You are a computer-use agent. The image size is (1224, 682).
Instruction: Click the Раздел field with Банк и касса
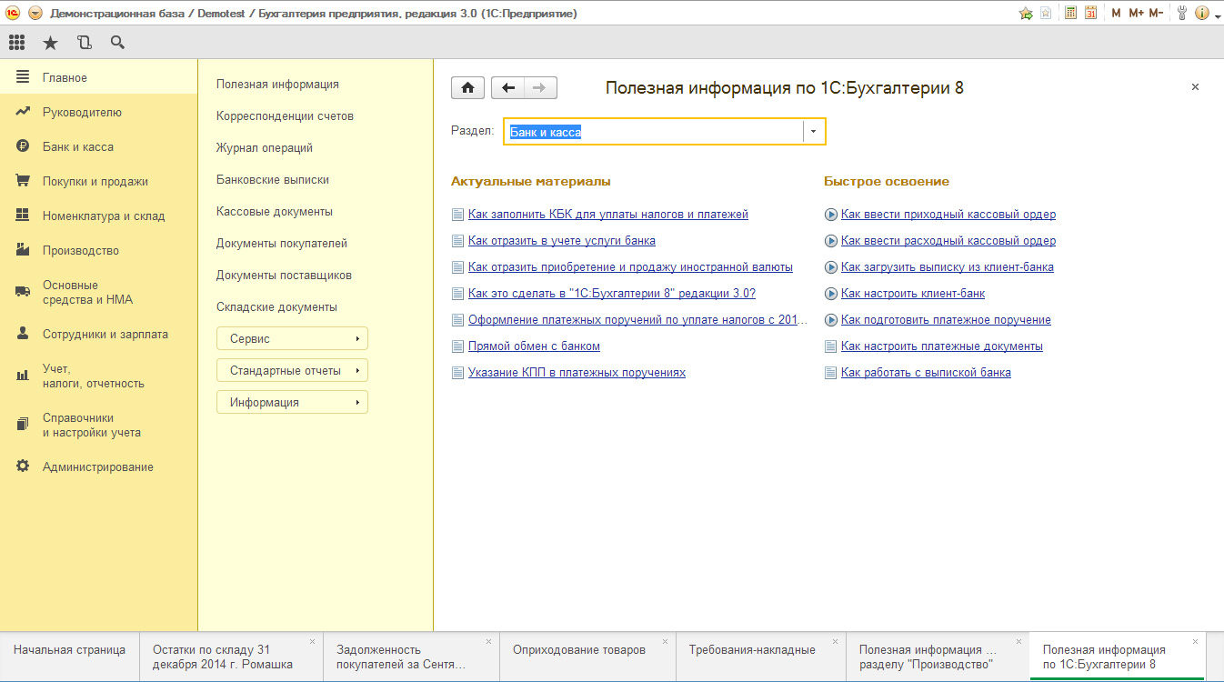tap(654, 132)
